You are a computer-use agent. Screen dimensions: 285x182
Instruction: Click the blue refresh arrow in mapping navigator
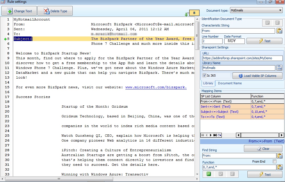click(219, 135)
